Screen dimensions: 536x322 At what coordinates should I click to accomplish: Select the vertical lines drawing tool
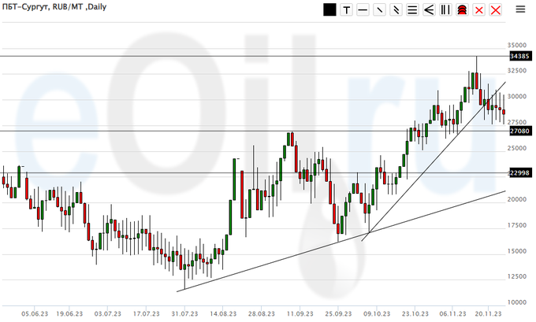[445, 10]
